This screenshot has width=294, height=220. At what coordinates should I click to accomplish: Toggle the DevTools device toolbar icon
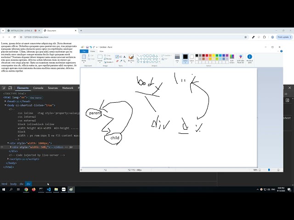[x=10, y=88]
